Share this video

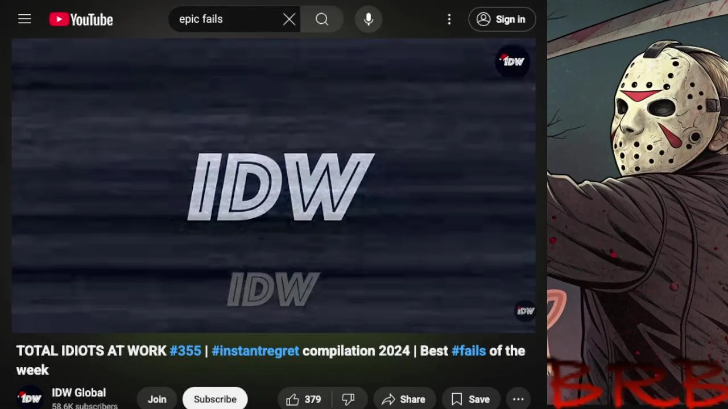point(404,399)
